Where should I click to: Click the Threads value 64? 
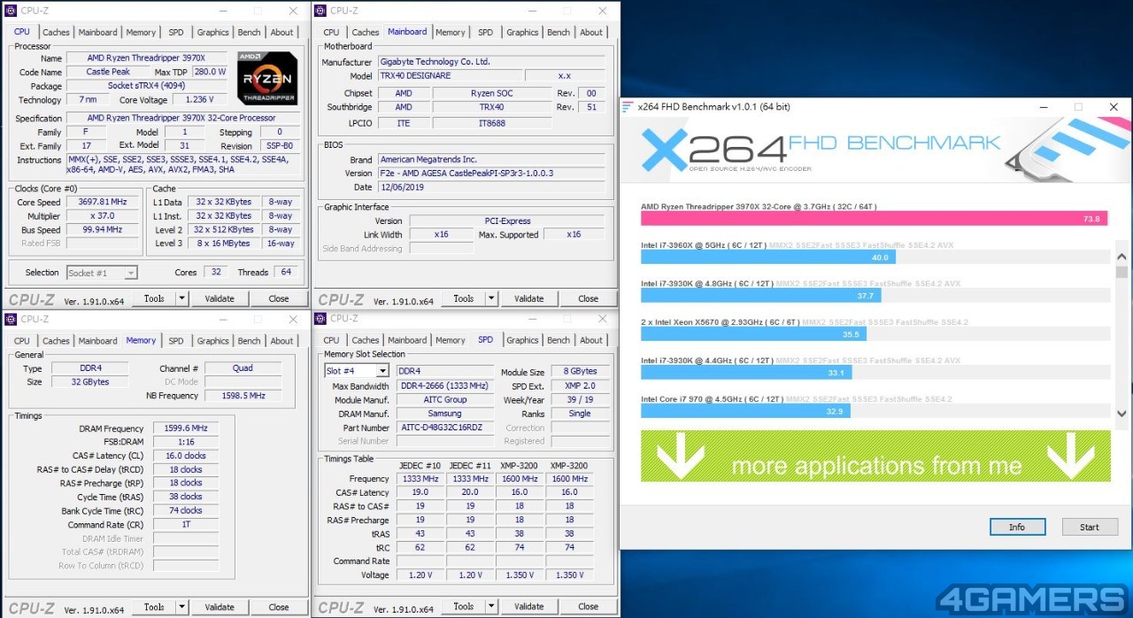pos(286,273)
